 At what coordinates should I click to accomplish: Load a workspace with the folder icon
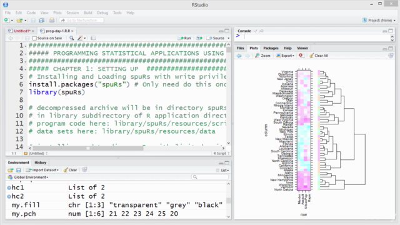coord(11,170)
